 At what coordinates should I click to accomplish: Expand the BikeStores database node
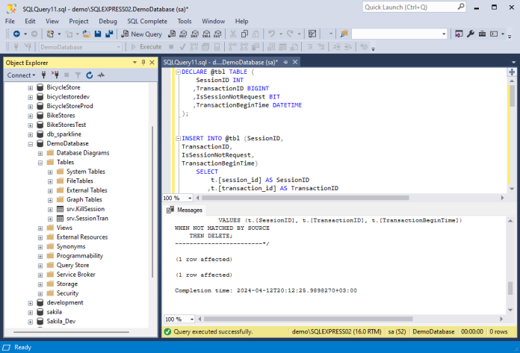pyautogui.click(x=31, y=116)
